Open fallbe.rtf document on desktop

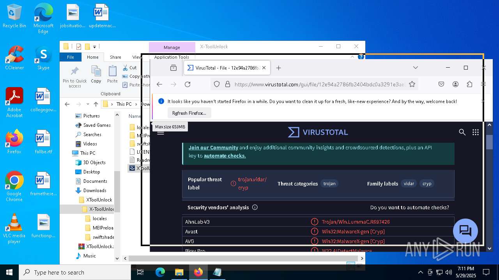pos(43,142)
